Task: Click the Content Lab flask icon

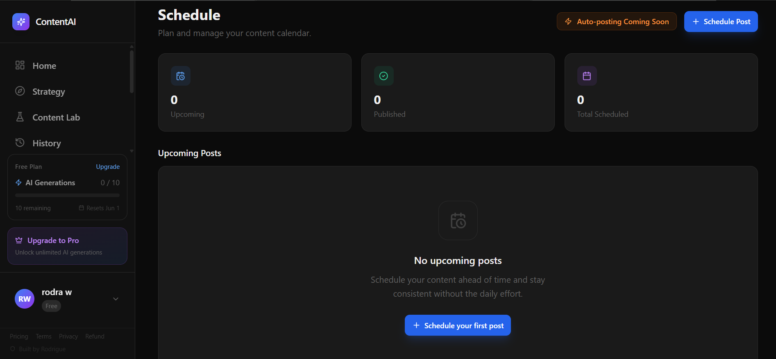Action: click(x=20, y=117)
